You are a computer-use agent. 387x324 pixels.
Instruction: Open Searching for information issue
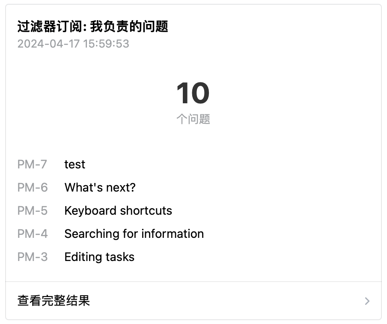point(134,234)
